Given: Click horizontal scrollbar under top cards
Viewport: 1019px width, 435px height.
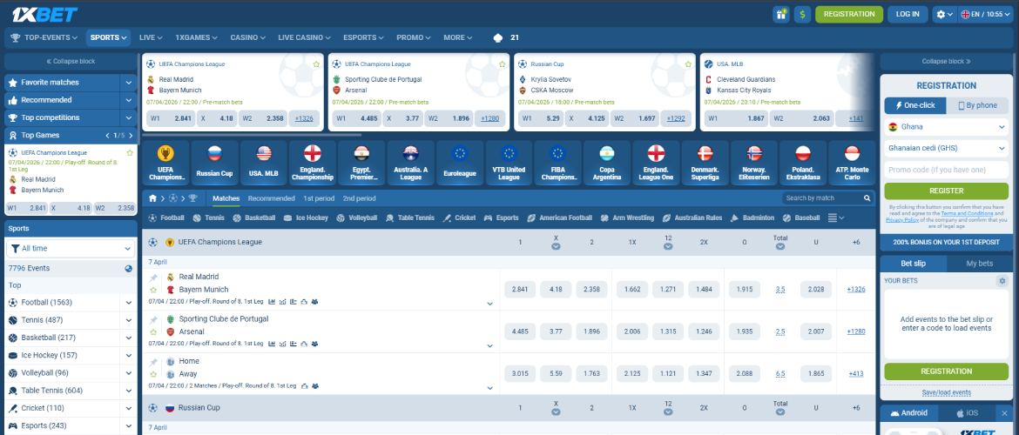Looking at the screenshot, I should pos(251,135).
